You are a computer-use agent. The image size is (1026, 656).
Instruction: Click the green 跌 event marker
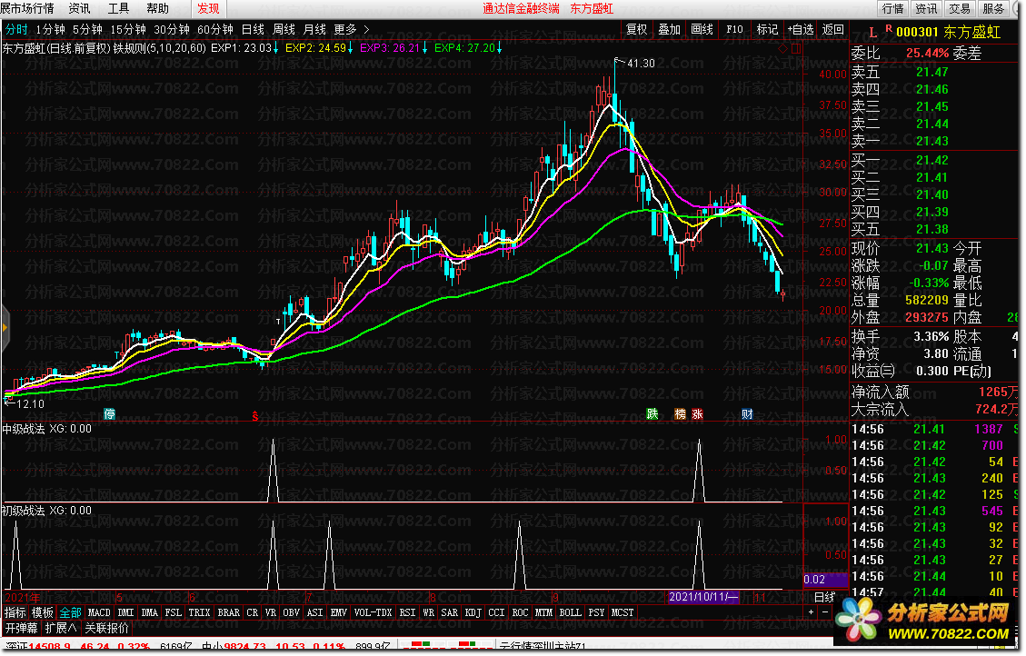[652, 414]
